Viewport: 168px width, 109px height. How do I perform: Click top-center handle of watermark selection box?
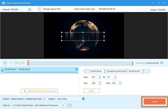point(83,32)
